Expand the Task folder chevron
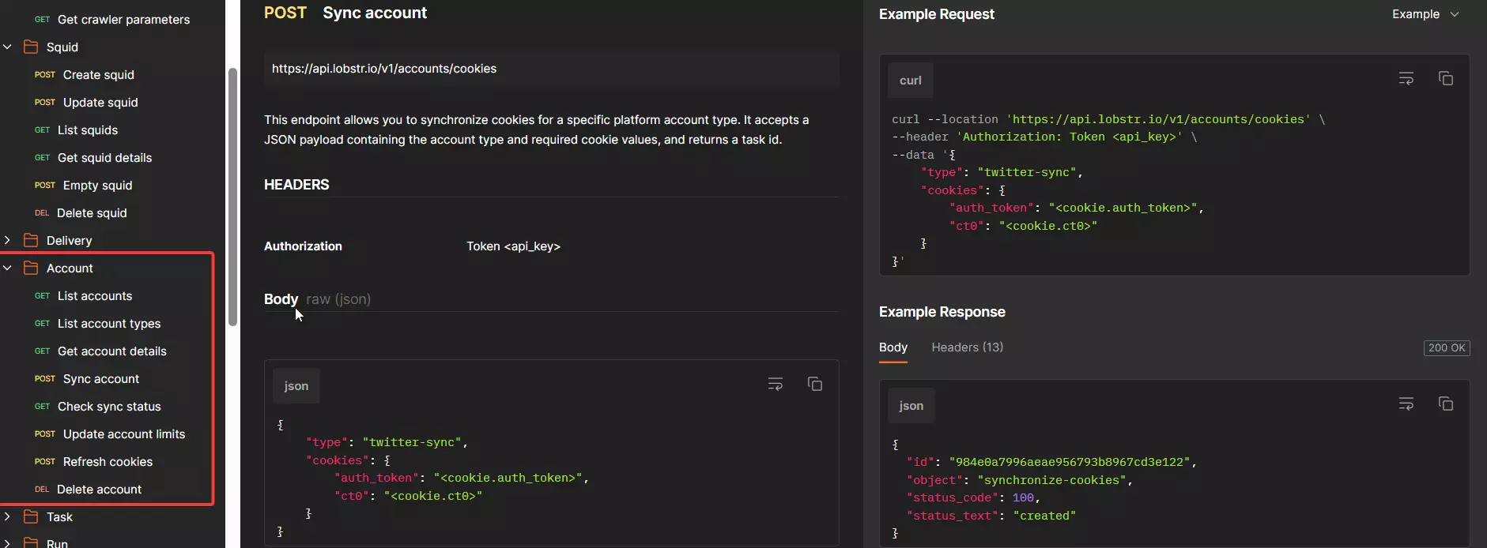This screenshot has height=548, width=1487. coord(7,516)
